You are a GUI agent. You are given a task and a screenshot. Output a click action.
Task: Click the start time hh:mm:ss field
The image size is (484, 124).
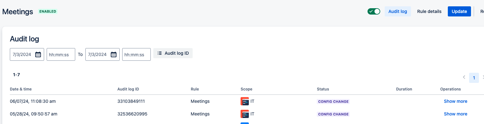click(61, 54)
